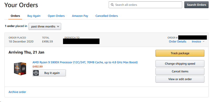
Task: Open the Ryzen 9 product box thumbnail
Action: tap(20, 69)
